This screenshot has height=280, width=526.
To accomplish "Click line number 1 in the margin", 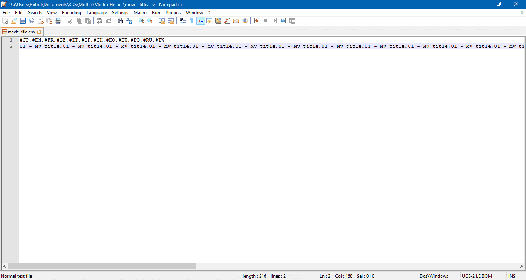I will tap(11, 40).
